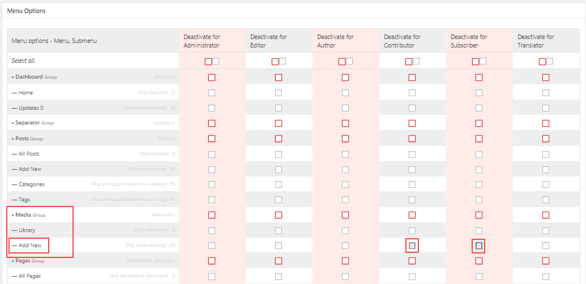Click the (separator1) slug text
The image size is (586, 284).
164,123
